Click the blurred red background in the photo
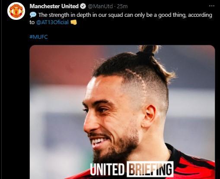This screenshot has height=179, width=220. pyautogui.click(x=61, y=65)
